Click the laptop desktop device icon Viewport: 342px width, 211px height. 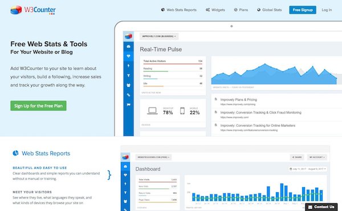(152, 111)
